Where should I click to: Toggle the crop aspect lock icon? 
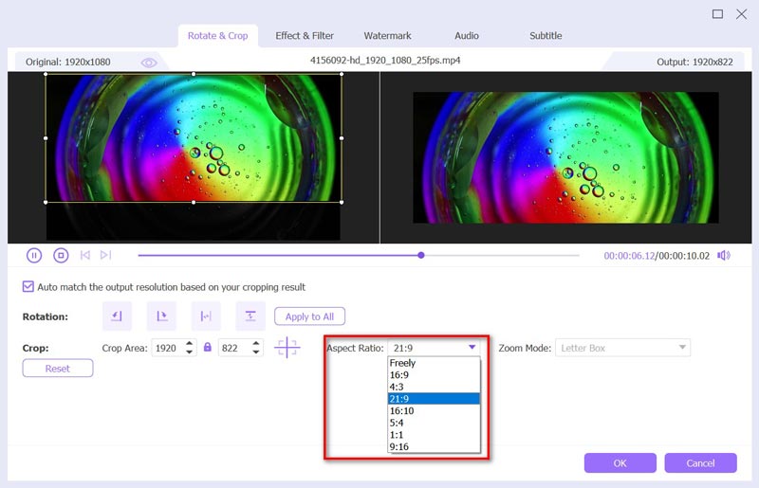pos(208,347)
